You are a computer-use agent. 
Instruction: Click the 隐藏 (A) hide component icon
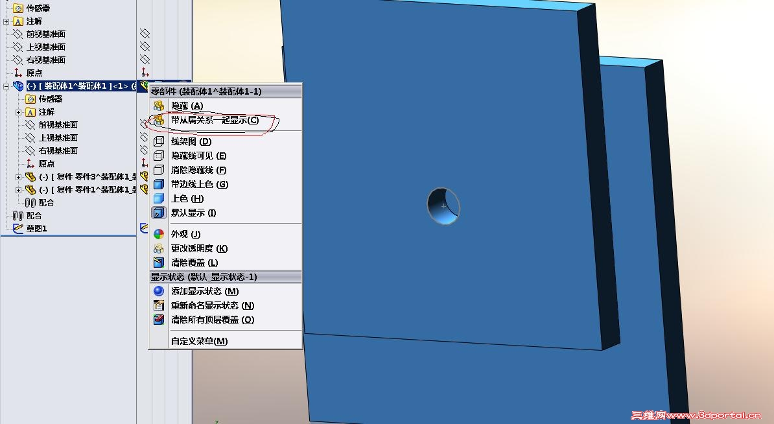click(158, 106)
